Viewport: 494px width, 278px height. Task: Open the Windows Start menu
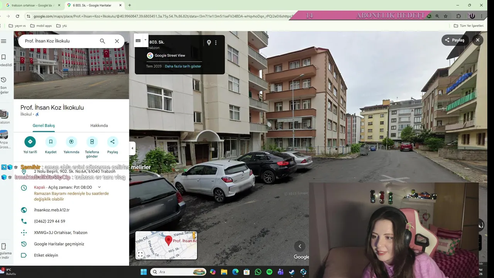pyautogui.click(x=144, y=272)
